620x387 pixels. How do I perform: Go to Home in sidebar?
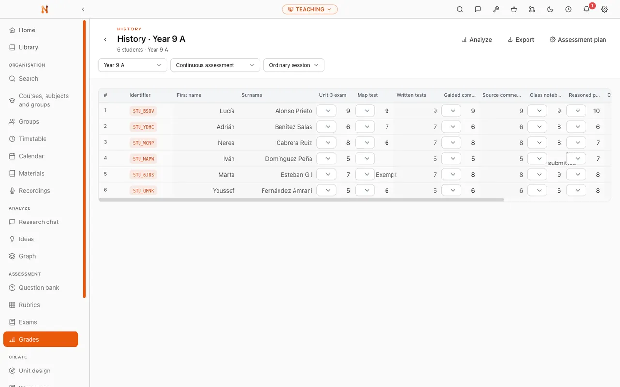(41, 30)
